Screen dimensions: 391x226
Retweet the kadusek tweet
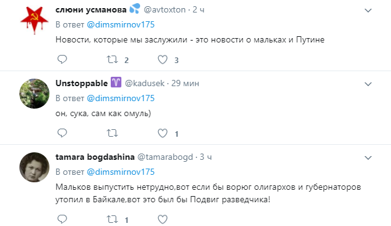click(x=112, y=134)
